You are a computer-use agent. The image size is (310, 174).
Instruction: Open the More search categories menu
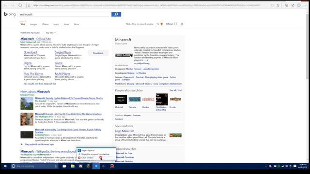point(77,24)
